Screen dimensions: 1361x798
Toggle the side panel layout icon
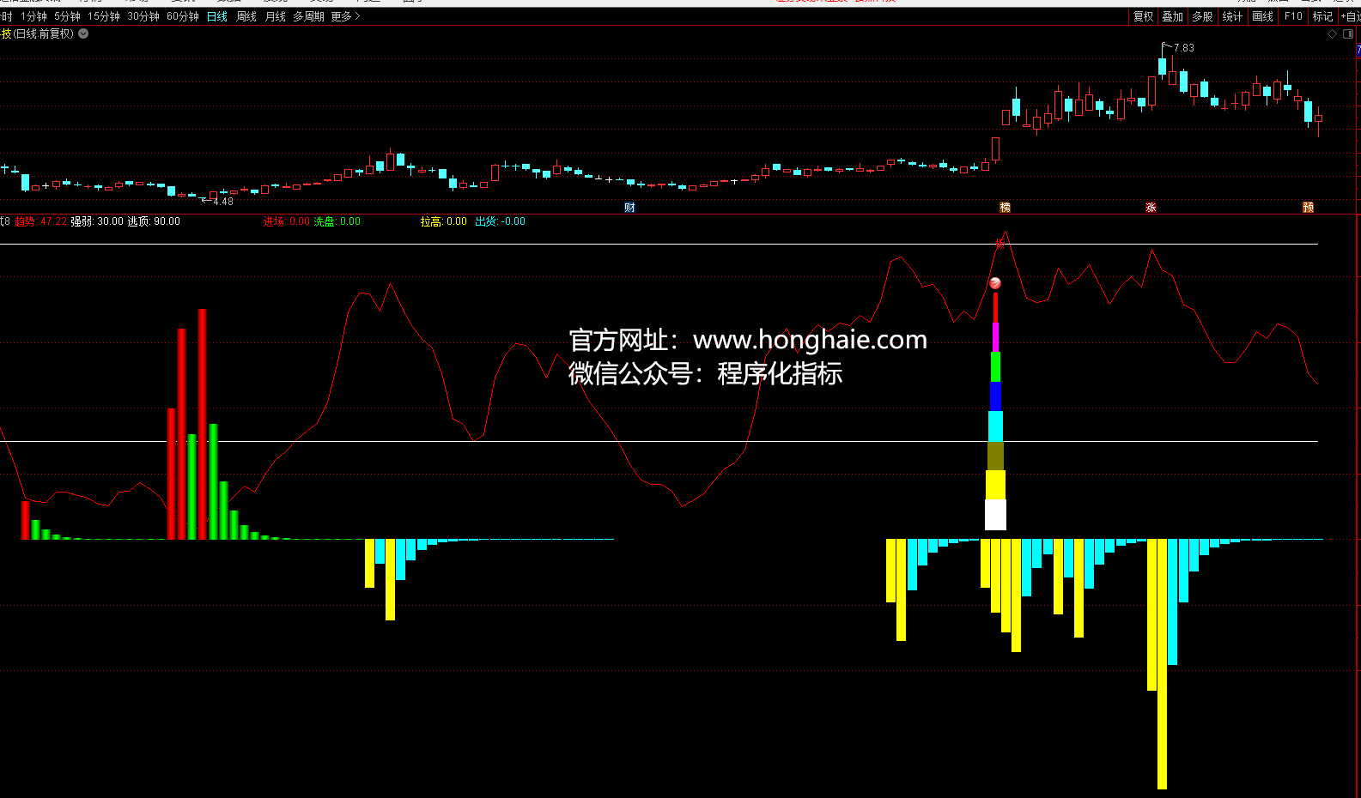[1347, 34]
